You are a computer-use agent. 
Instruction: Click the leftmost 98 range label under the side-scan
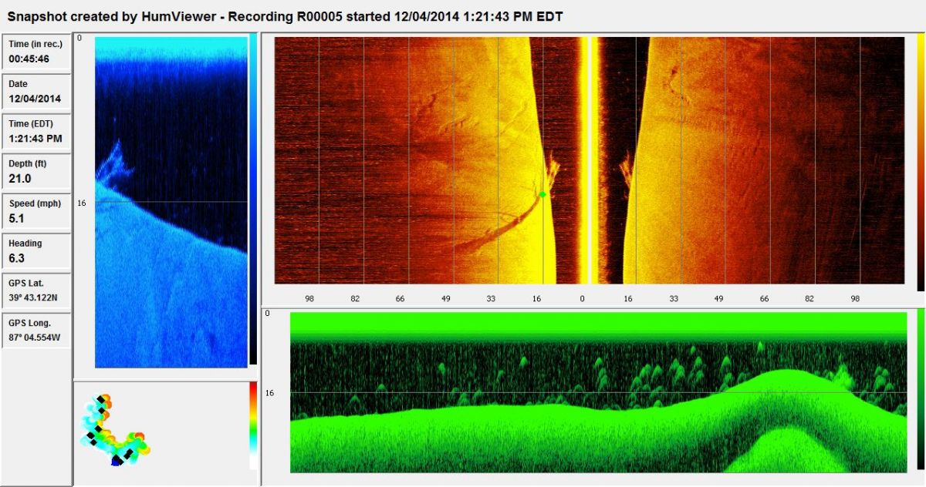tap(309, 298)
